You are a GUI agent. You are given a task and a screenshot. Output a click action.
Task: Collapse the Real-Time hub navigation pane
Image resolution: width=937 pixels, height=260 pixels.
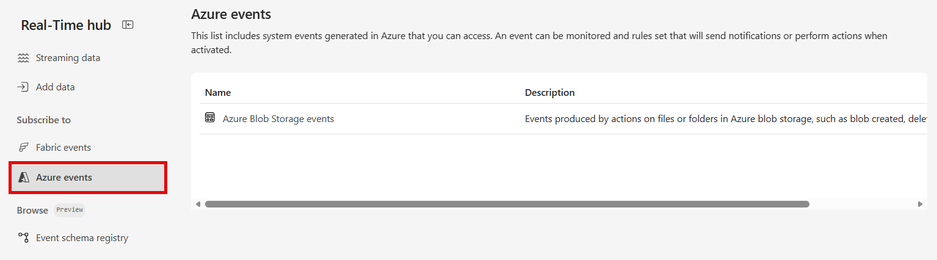point(128,25)
